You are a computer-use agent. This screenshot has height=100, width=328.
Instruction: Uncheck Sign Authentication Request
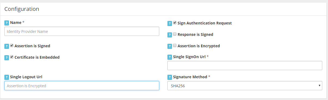click(175, 23)
